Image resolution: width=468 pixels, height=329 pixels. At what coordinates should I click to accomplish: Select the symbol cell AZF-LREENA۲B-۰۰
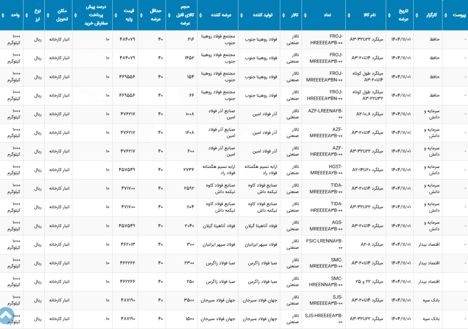pyautogui.click(x=325, y=114)
